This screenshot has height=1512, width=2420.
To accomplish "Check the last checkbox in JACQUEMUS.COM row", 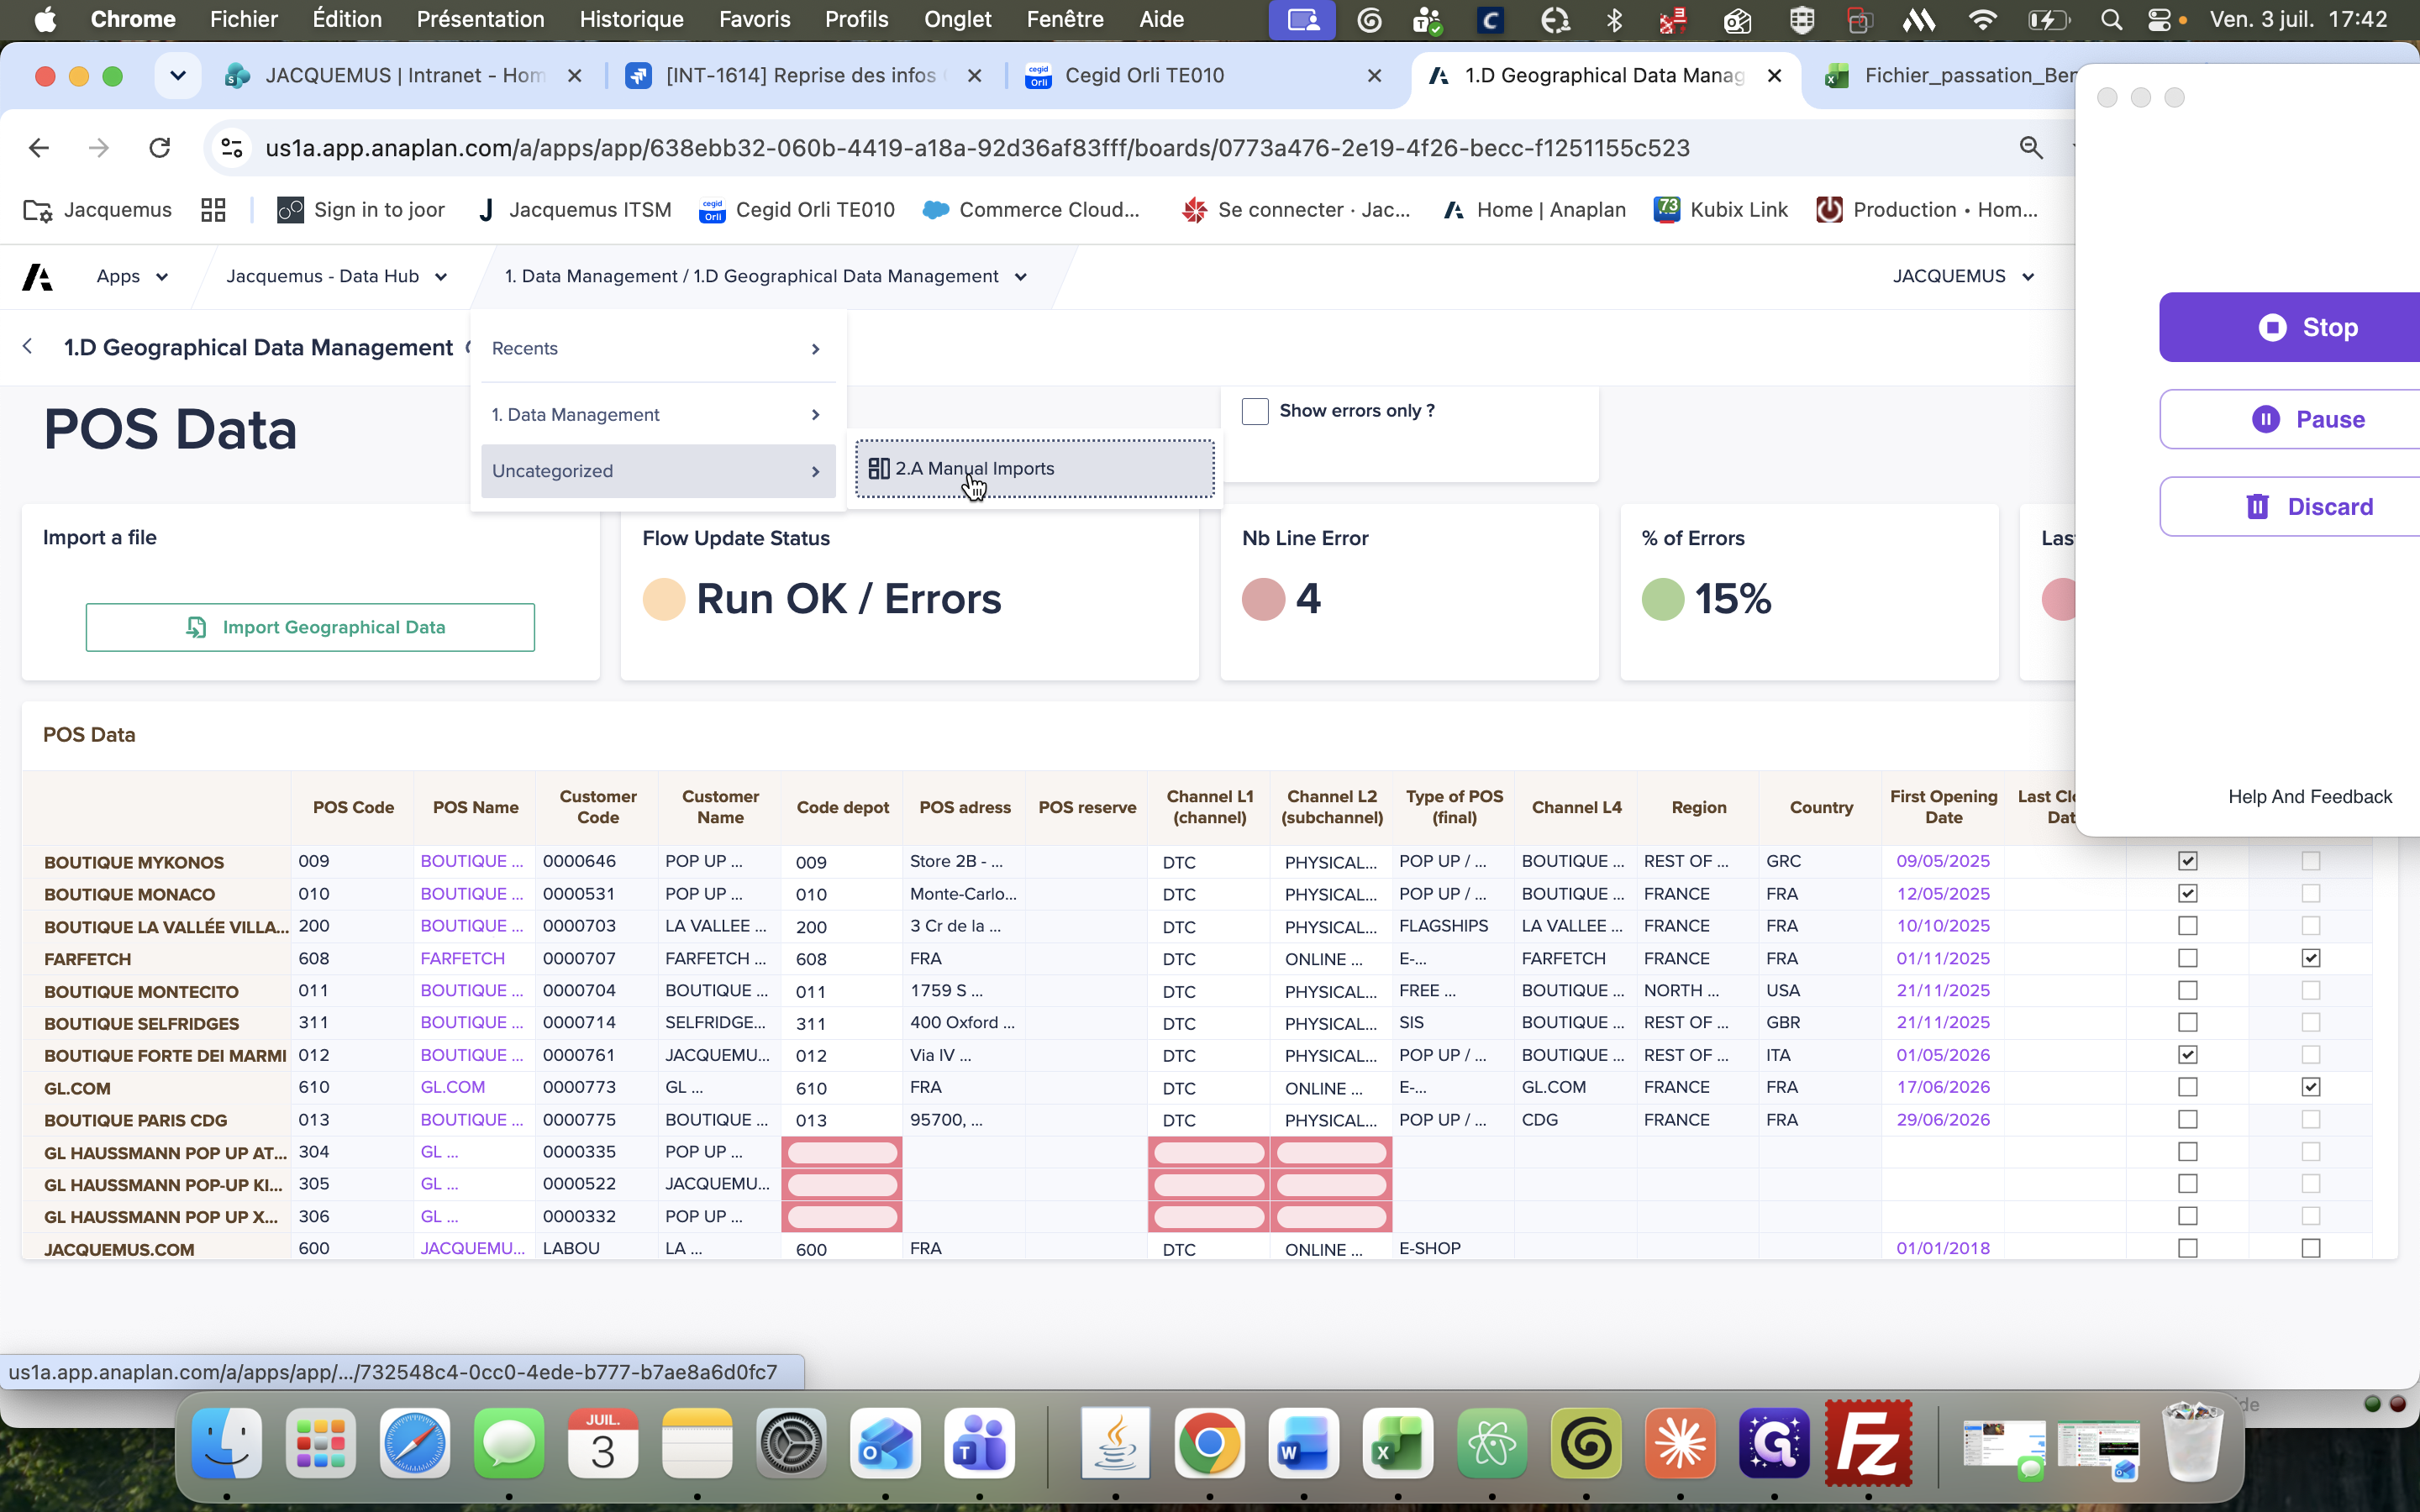I will pyautogui.click(x=2310, y=1248).
